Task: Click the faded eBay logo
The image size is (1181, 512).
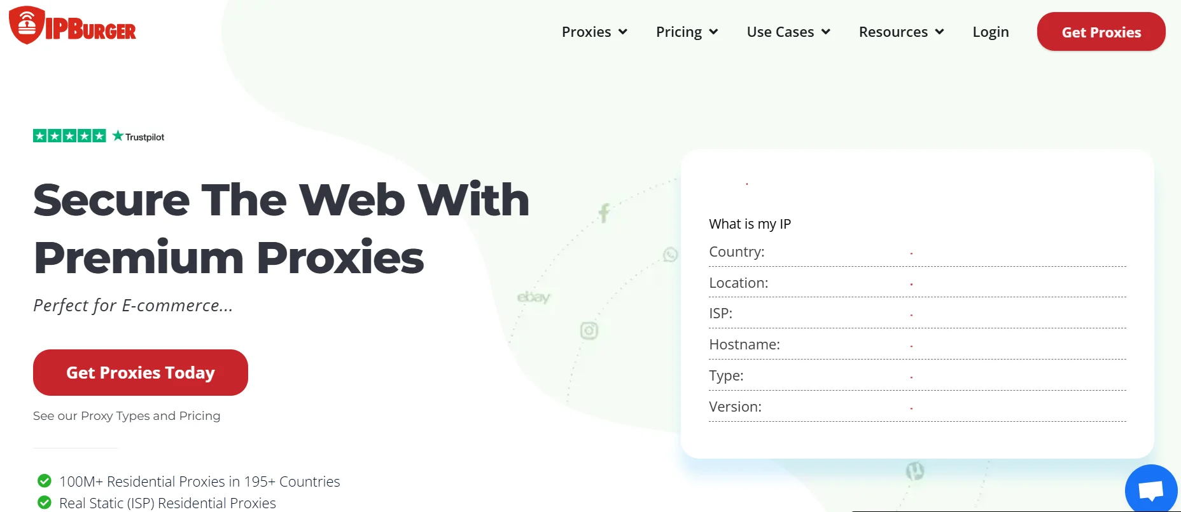Action: 533,297
